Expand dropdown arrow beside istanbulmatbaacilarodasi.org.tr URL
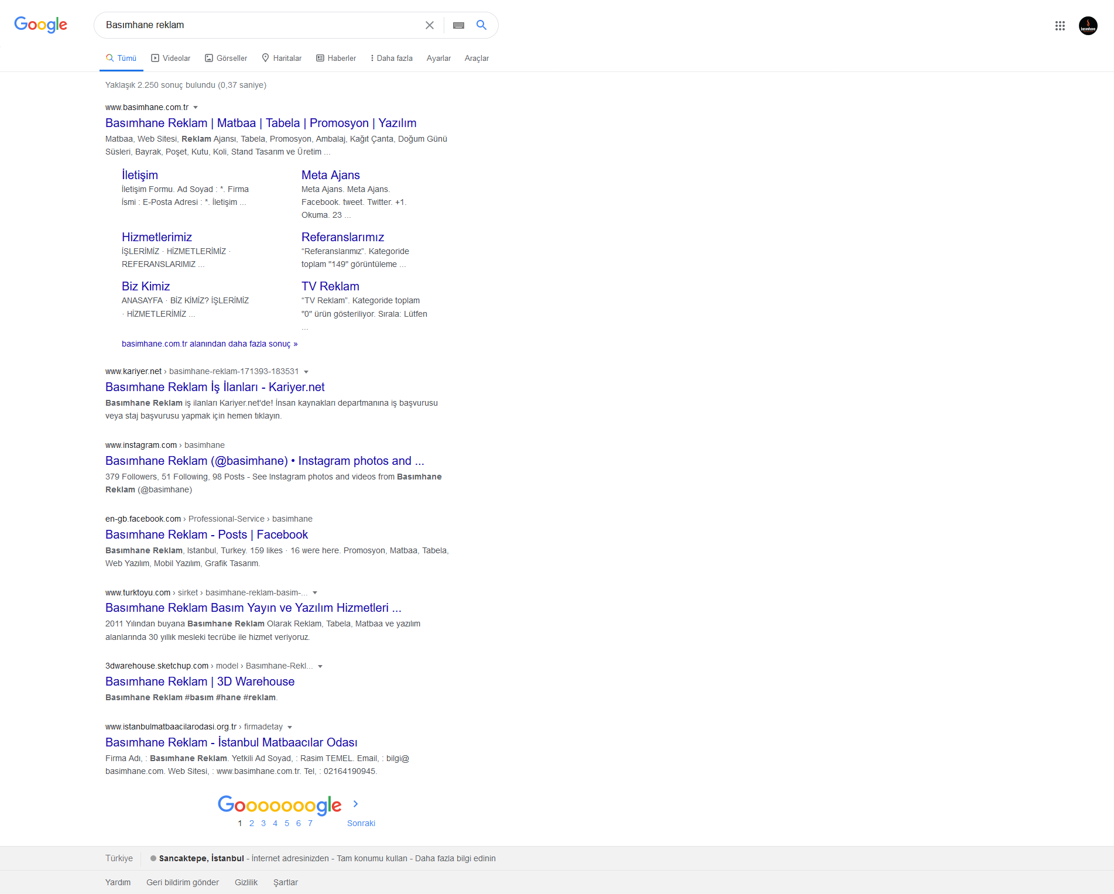This screenshot has width=1114, height=894. point(290,727)
